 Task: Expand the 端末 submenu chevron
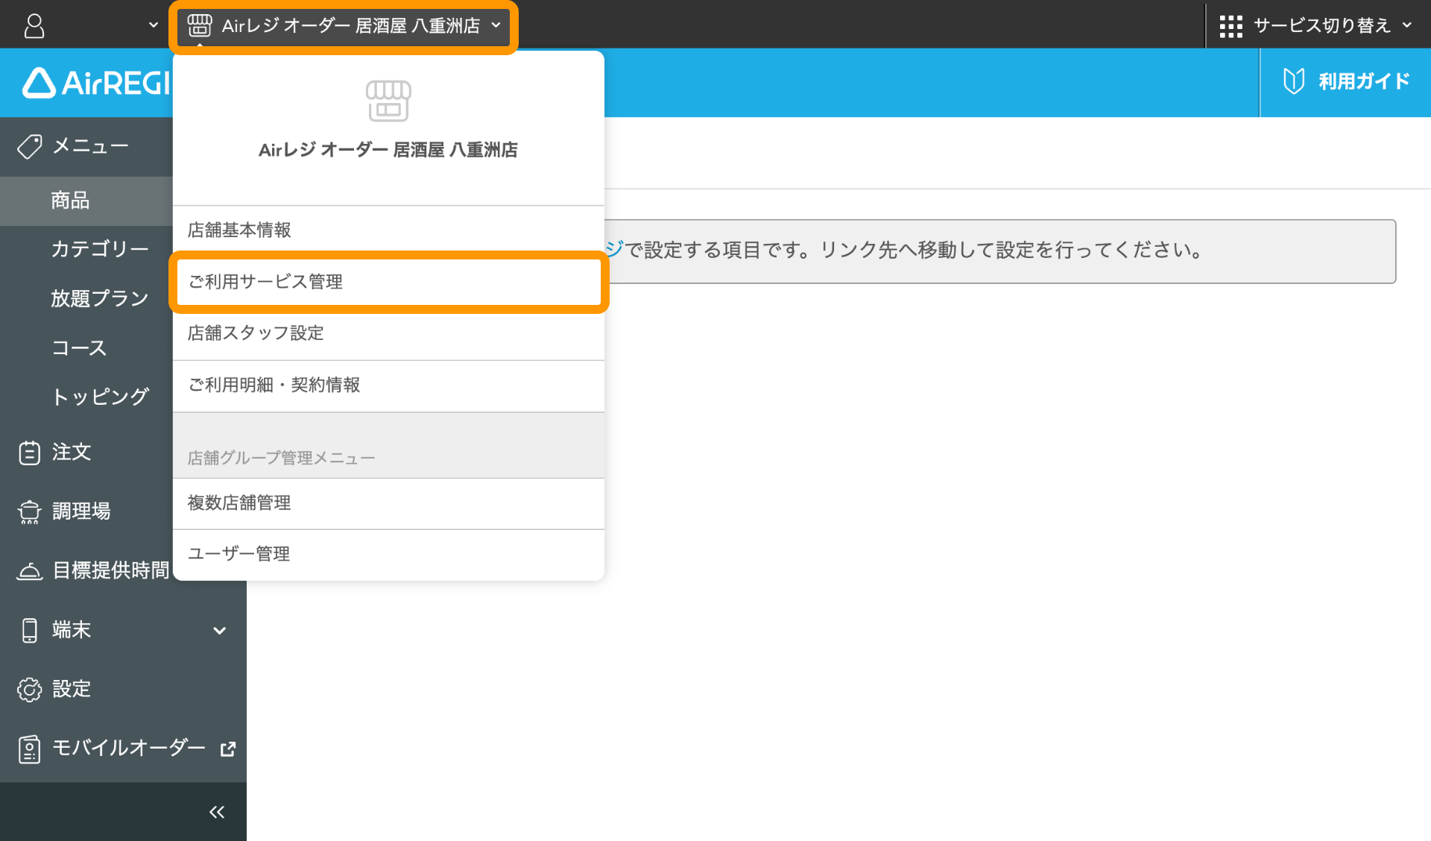[219, 631]
